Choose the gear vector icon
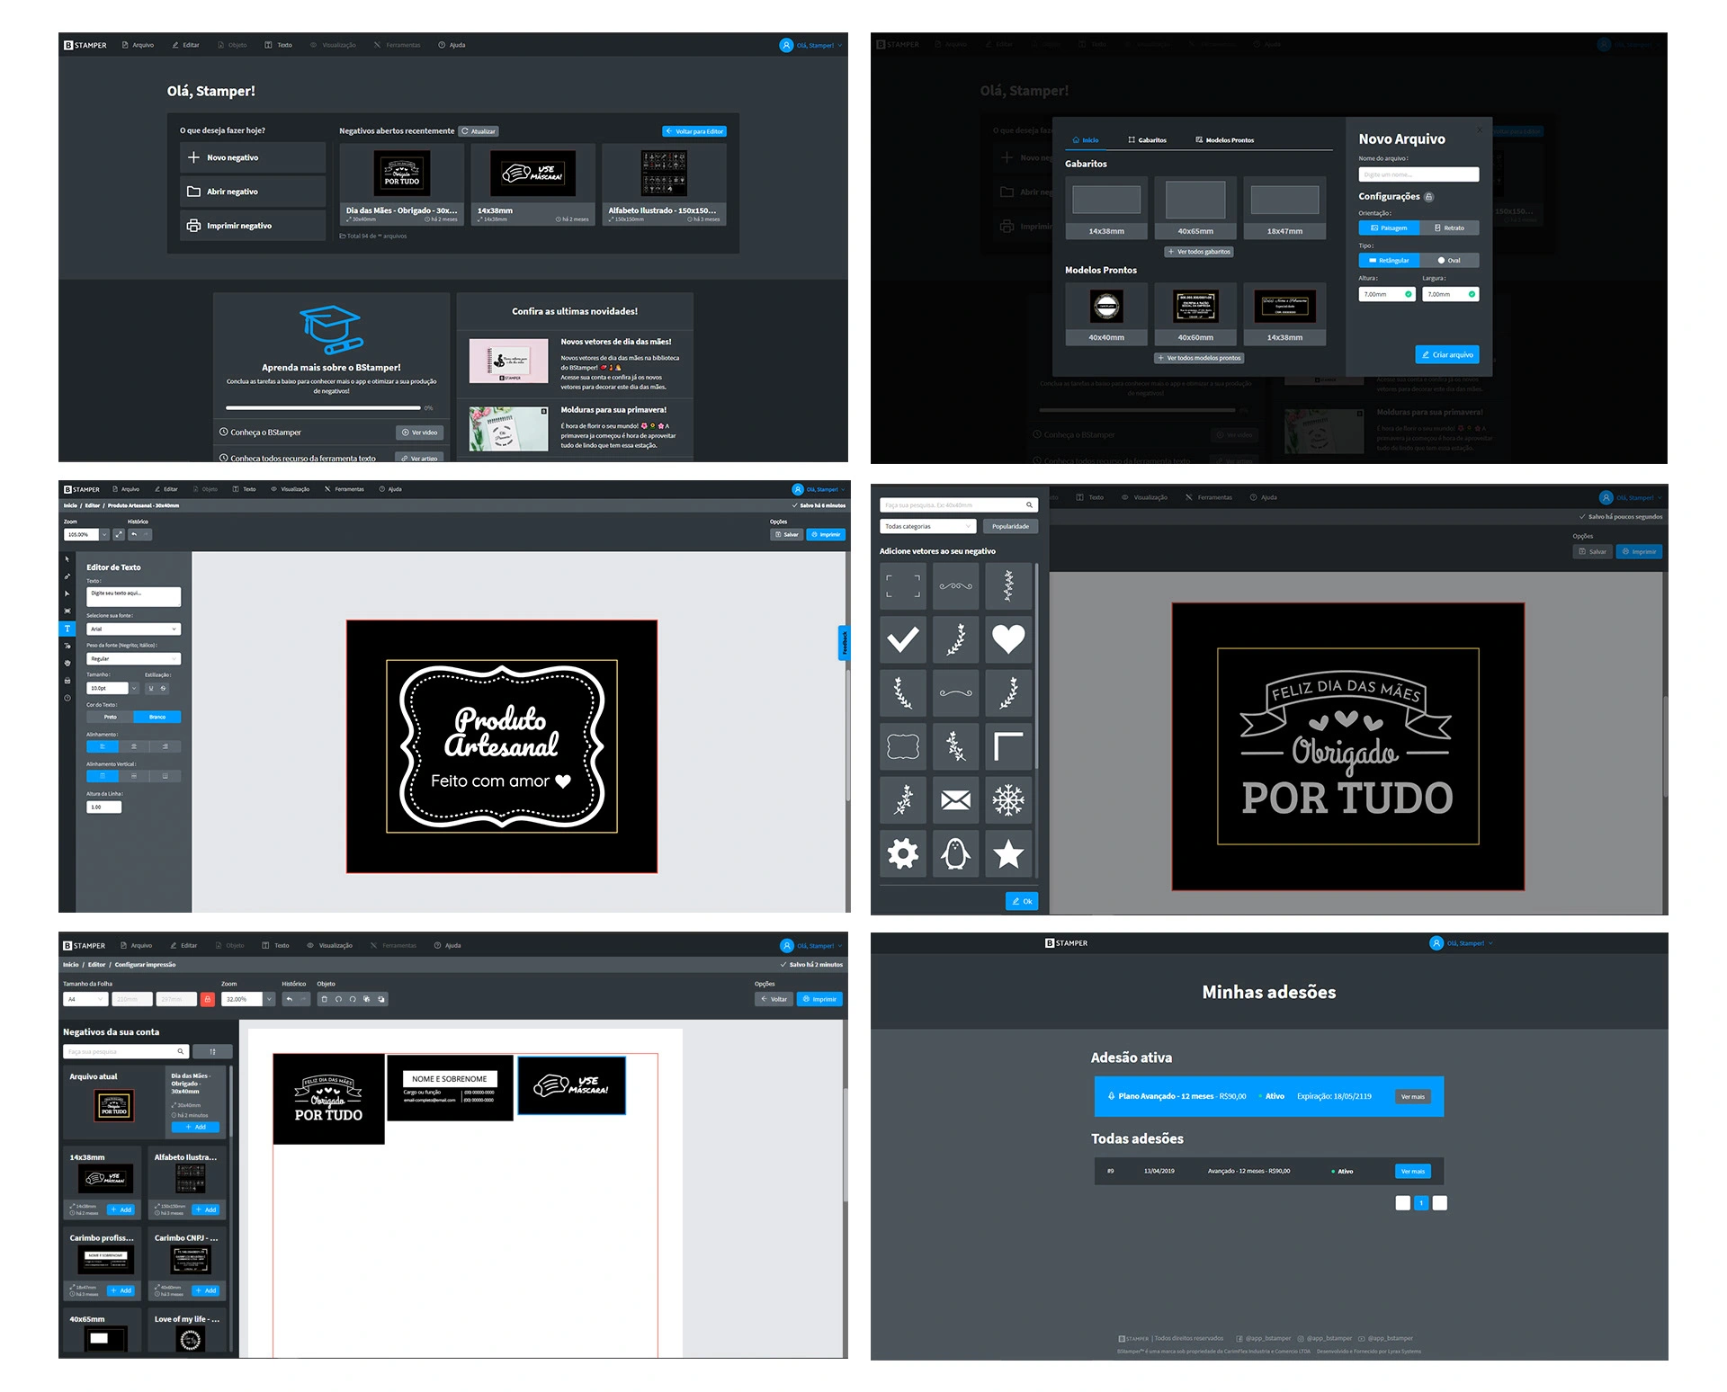 tap(902, 853)
